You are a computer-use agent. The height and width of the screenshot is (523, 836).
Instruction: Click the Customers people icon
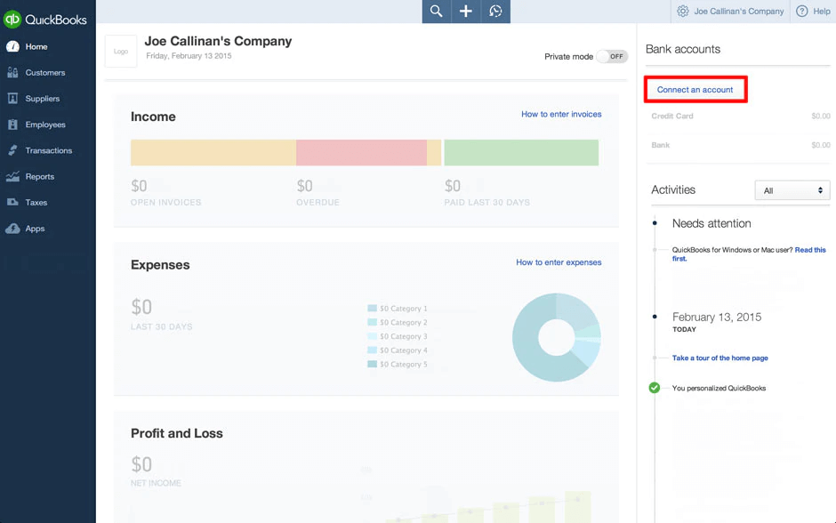12,73
